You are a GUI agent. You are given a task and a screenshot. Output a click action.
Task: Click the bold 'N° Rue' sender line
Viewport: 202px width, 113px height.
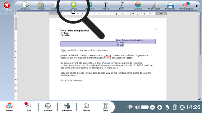(65, 33)
